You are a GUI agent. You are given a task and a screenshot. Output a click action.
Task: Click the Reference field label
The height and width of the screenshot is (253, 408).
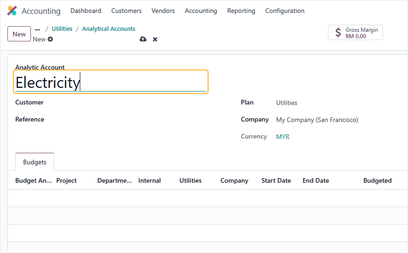pyautogui.click(x=30, y=119)
